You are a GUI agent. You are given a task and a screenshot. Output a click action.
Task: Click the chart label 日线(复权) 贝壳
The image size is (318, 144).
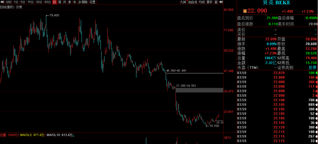click(x=11, y=7)
